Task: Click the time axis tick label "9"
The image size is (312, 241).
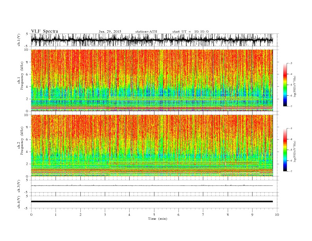Action: pos(252,215)
